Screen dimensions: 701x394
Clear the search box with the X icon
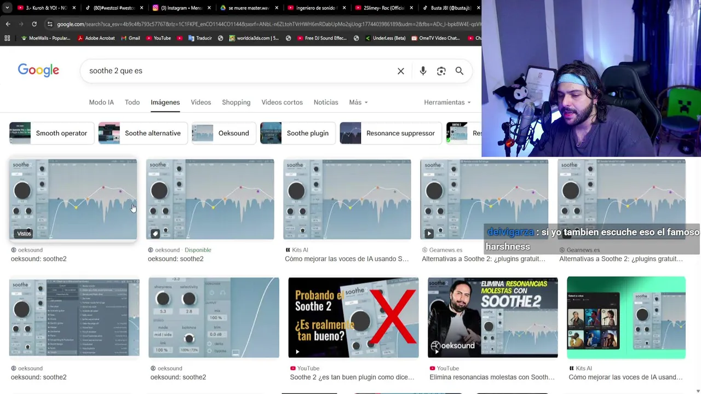coord(401,71)
